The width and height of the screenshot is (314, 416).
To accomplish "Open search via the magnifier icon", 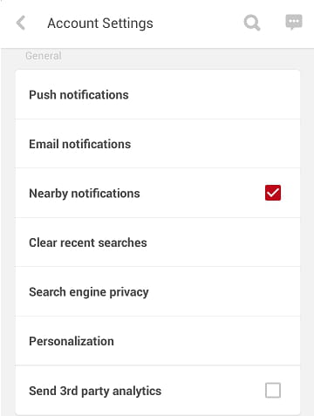I will (x=252, y=23).
